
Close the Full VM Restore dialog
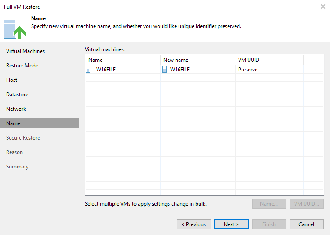pos(323,7)
